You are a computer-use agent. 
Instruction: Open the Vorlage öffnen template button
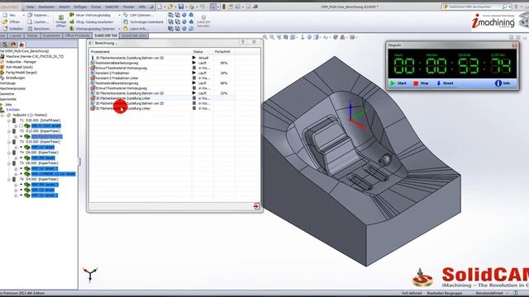click(61, 21)
